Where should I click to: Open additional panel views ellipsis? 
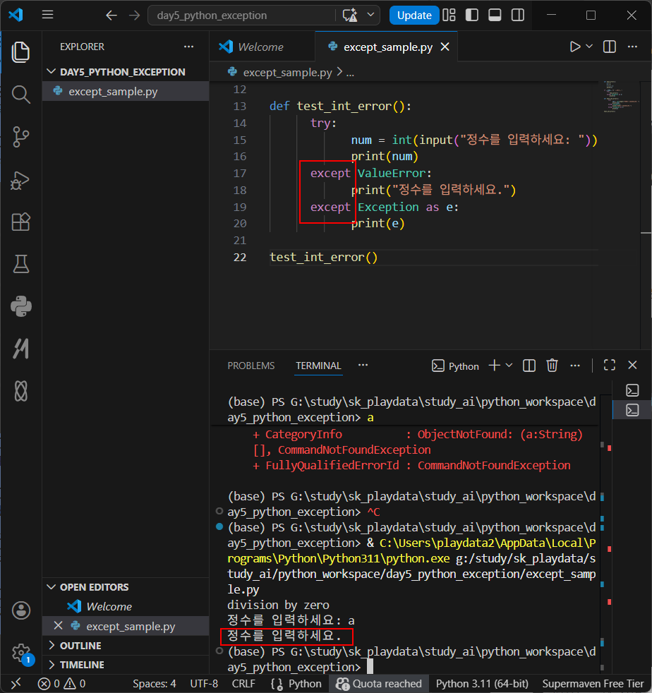click(x=363, y=365)
